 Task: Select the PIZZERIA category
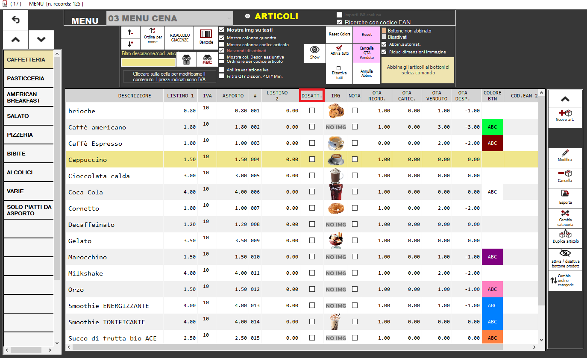[x=28, y=135]
